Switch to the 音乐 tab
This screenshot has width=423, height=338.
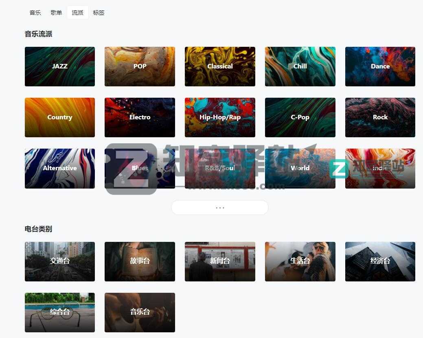[35, 12]
